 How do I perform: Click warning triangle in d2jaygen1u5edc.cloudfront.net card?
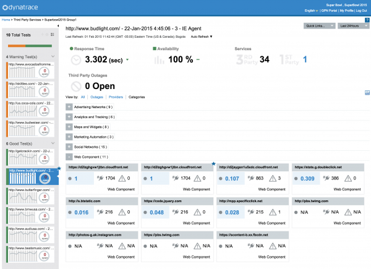(x=273, y=178)
